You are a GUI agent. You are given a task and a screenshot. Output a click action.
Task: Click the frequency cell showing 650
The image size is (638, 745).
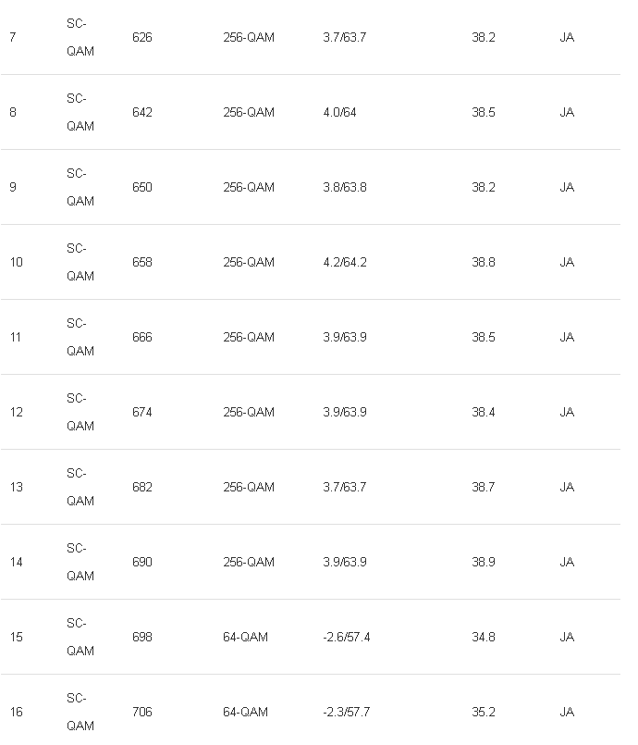point(142,188)
